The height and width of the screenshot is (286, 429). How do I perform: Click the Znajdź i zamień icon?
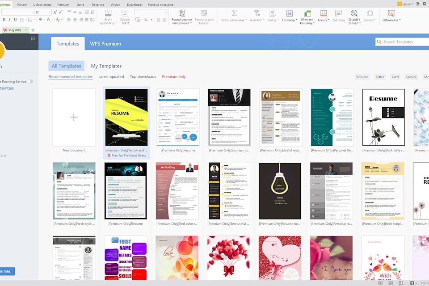point(354,13)
